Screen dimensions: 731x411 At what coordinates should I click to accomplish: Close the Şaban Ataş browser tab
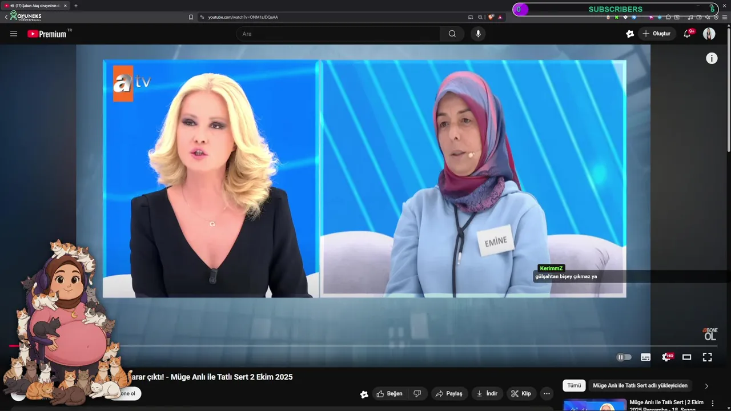pos(65,6)
